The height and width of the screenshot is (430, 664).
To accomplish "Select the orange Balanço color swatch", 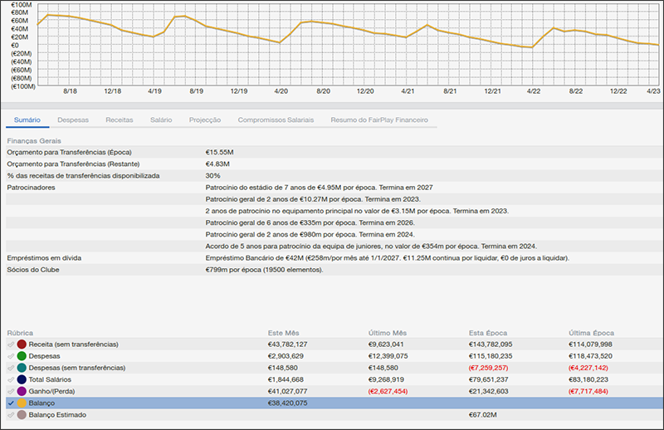I will (x=22, y=403).
